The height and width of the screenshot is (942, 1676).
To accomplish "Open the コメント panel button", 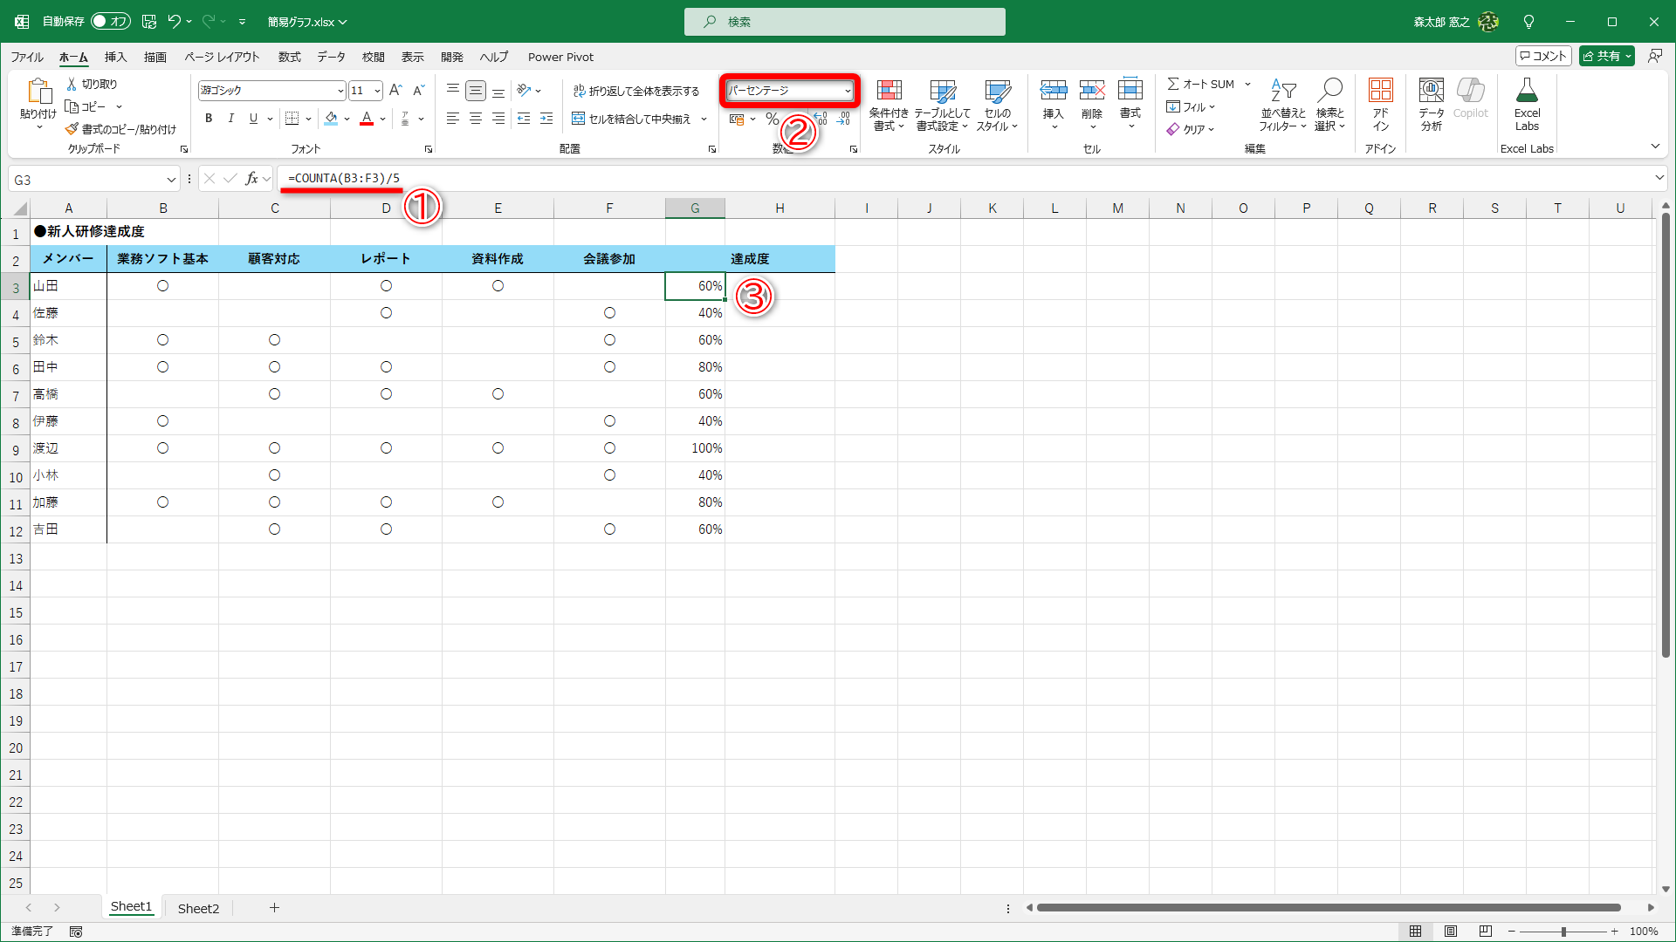I will (1542, 55).
